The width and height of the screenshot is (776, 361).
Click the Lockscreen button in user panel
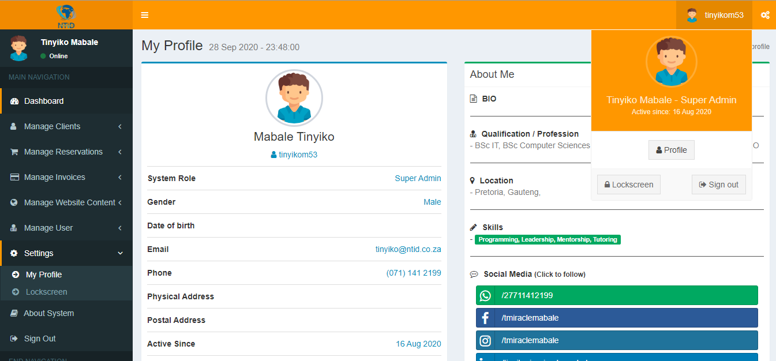pos(628,185)
